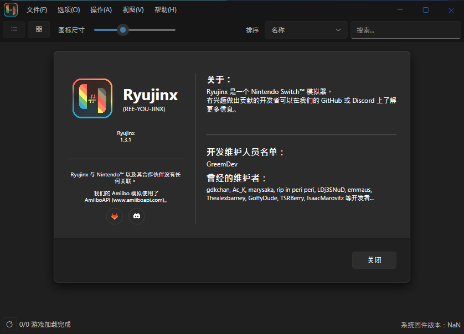Screen dimensions: 464x334
Task: Open the 操作(A) menu
Action: click(x=101, y=10)
